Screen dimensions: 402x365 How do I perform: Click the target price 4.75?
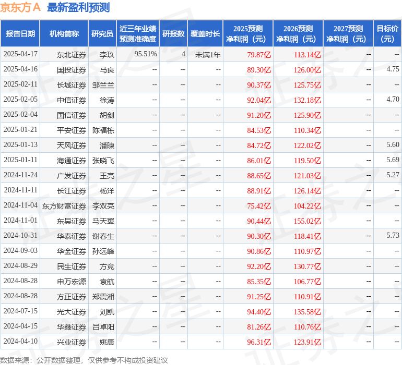(x=393, y=69)
